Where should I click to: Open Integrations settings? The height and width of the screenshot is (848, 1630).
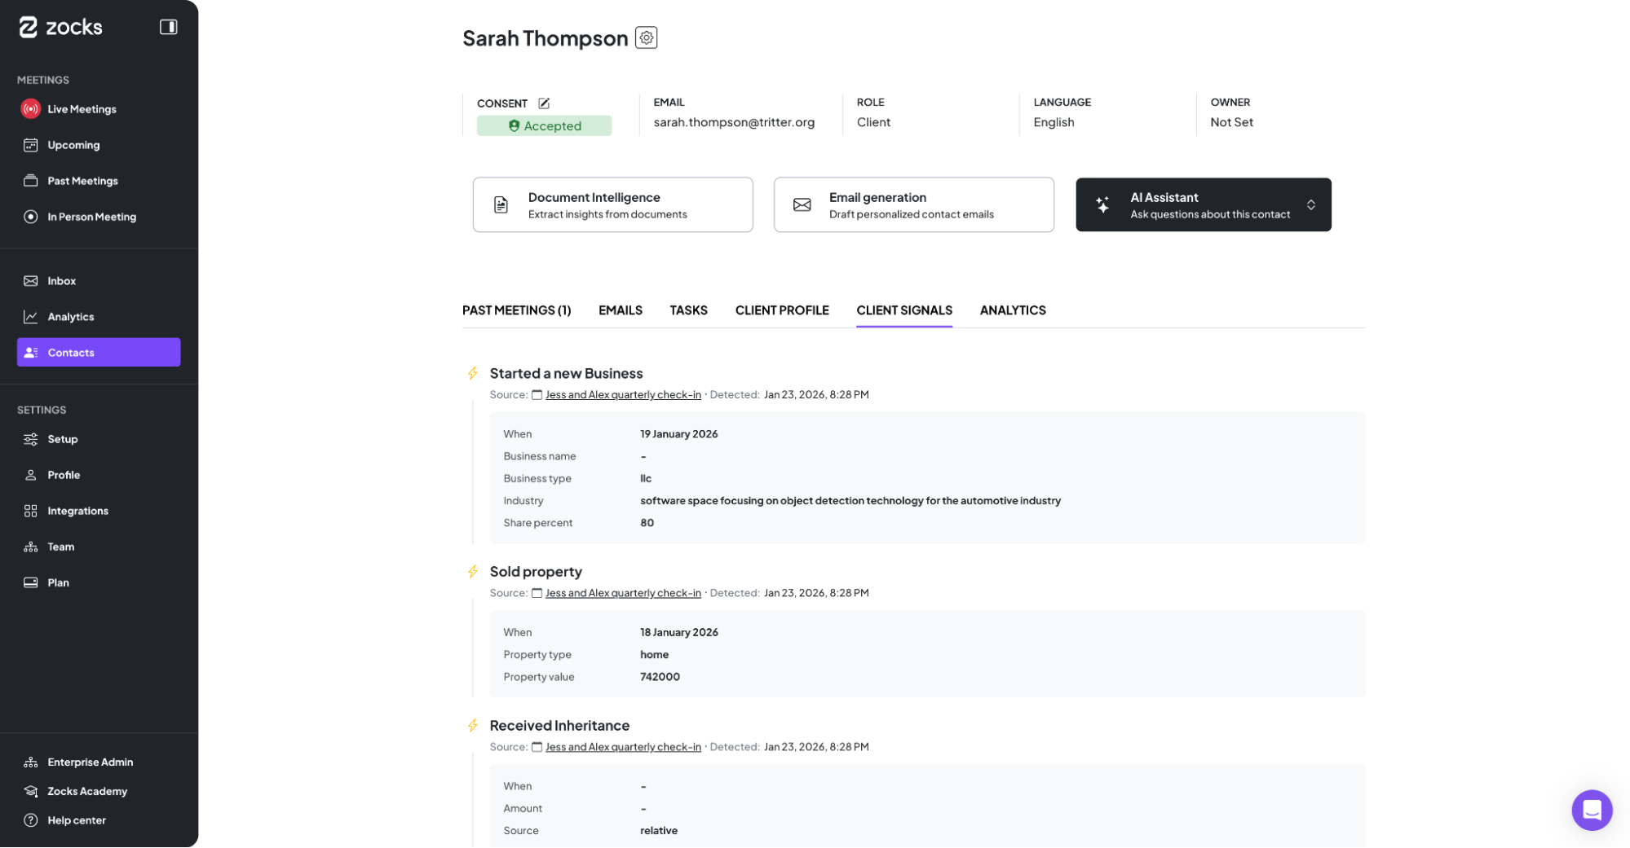[77, 511]
